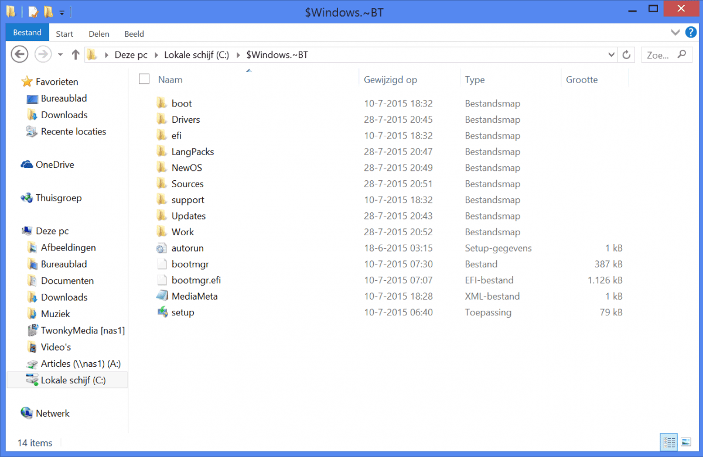This screenshot has height=457, width=703.
Task: Click the Back navigation arrow
Action: (x=20, y=55)
